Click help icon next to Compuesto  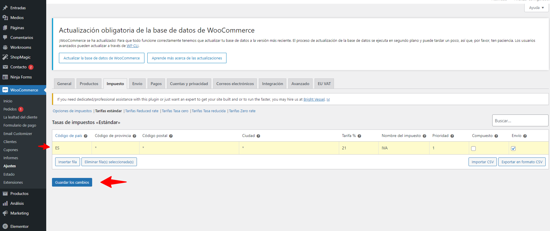[496, 136]
